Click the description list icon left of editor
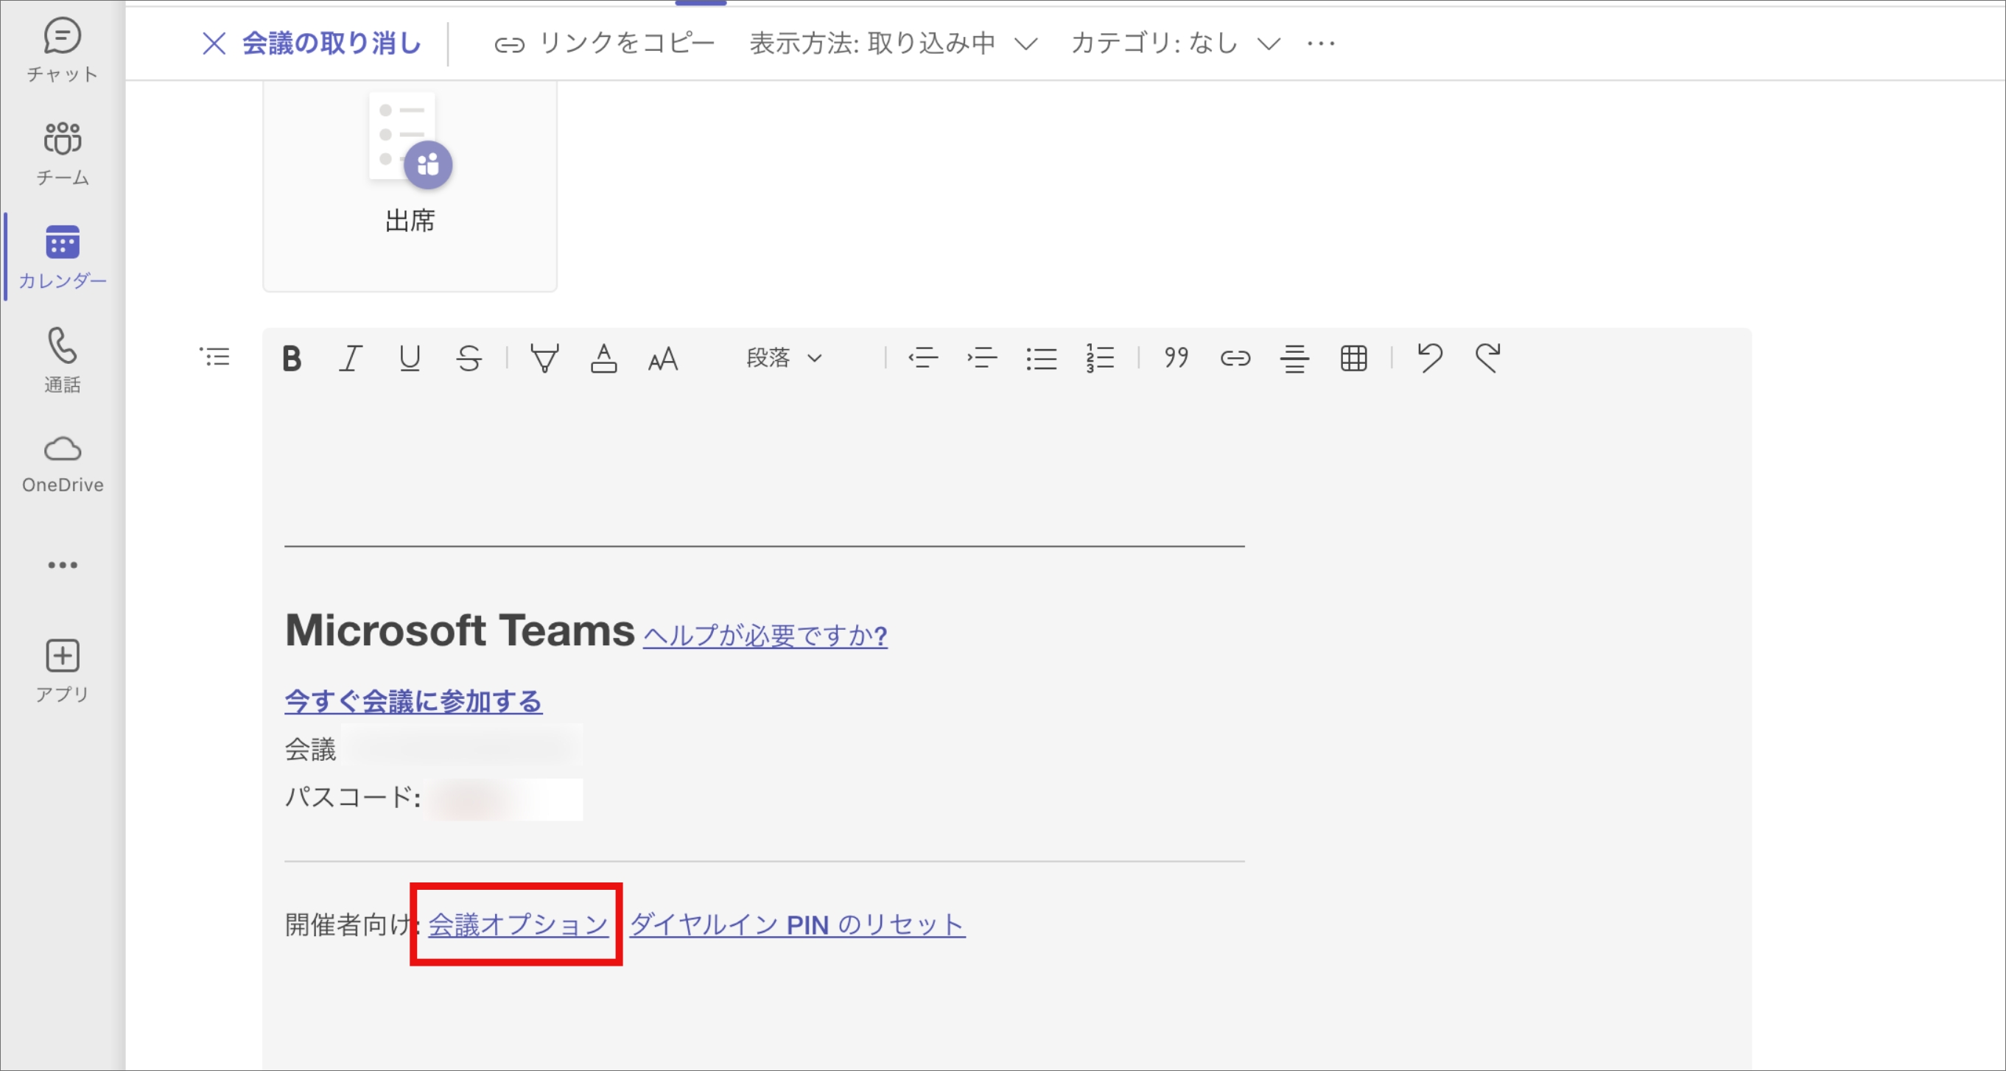Image resolution: width=2006 pixels, height=1071 pixels. pos(215,357)
